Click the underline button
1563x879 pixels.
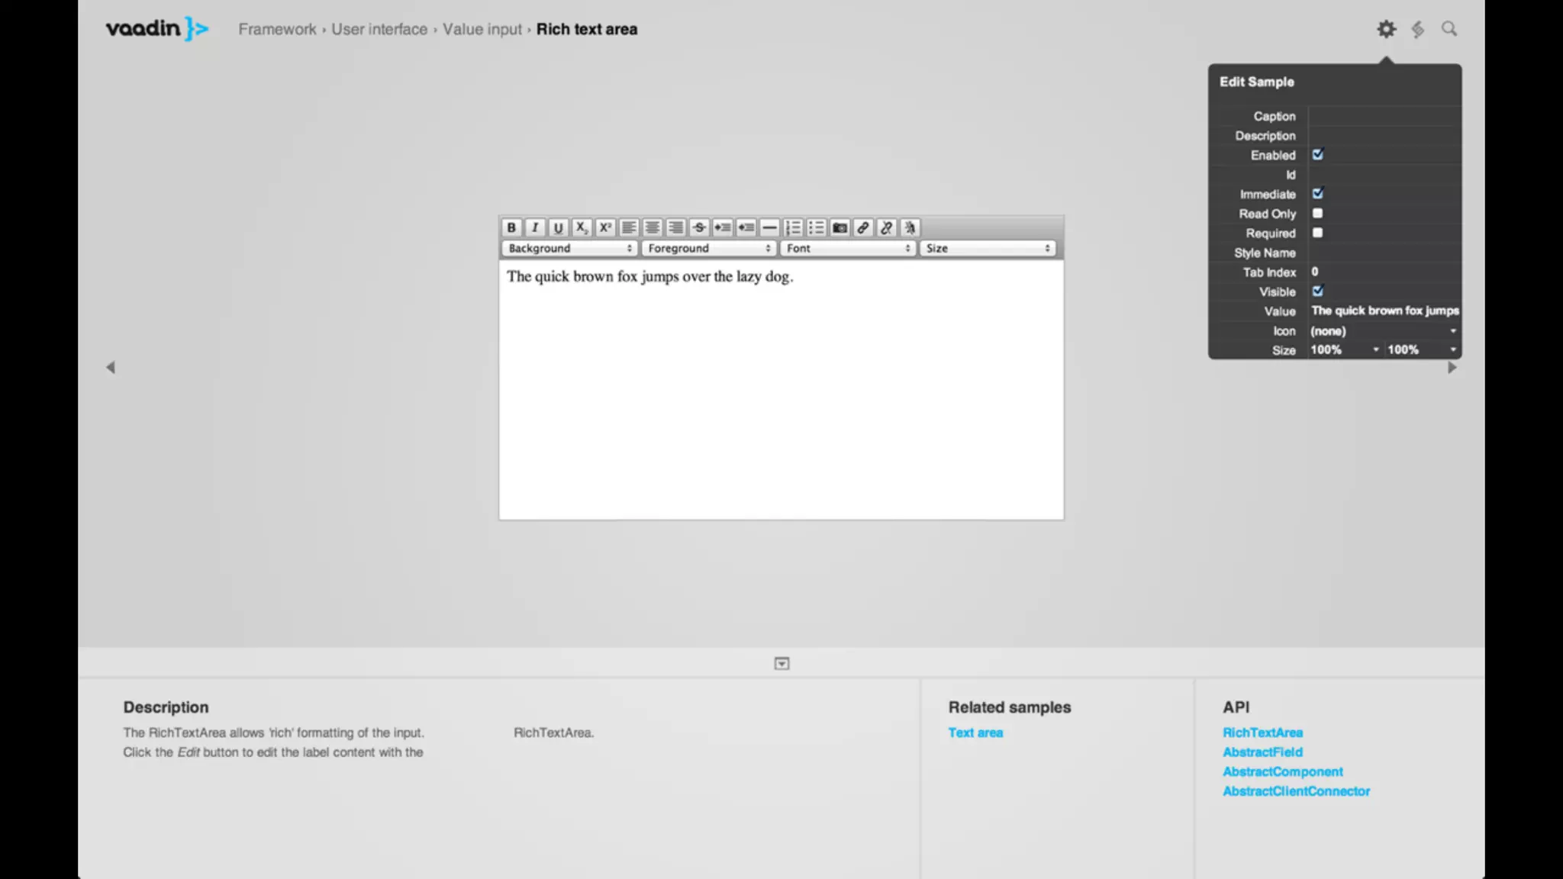(558, 227)
